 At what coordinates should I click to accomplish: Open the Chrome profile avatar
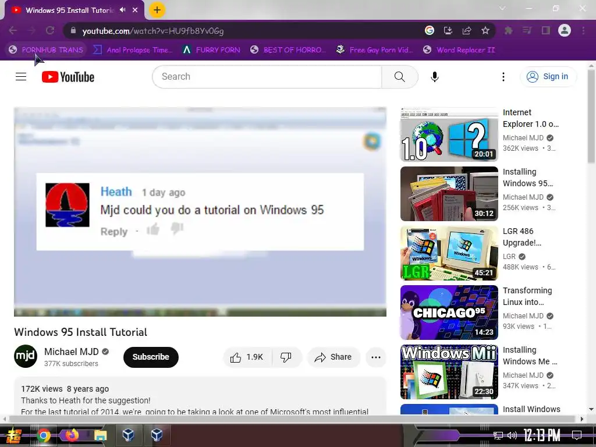(x=565, y=30)
